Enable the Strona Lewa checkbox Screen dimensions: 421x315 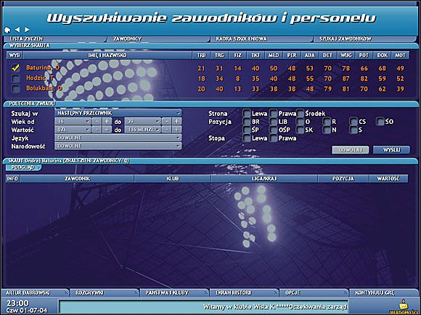[247, 113]
